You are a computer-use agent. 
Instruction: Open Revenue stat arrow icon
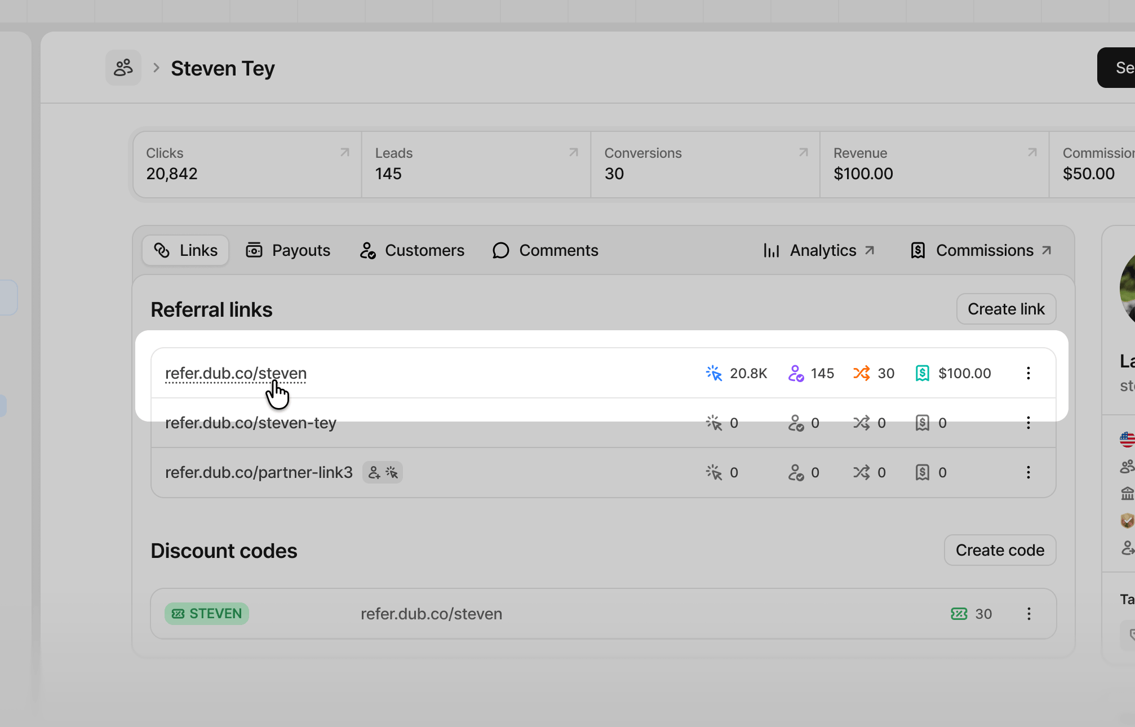1032,153
